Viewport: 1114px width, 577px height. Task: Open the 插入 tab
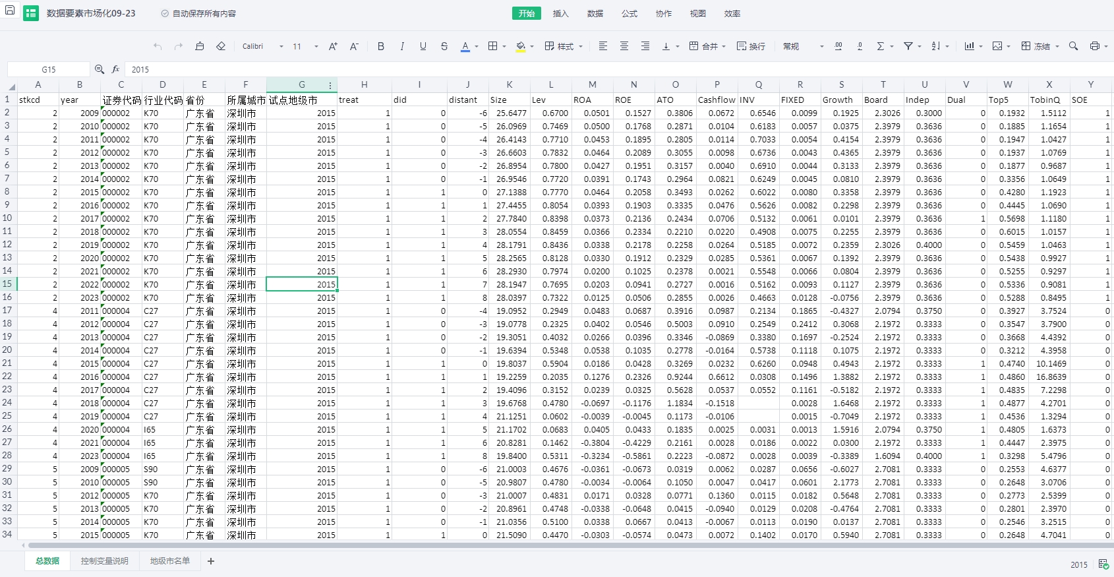tap(560, 13)
